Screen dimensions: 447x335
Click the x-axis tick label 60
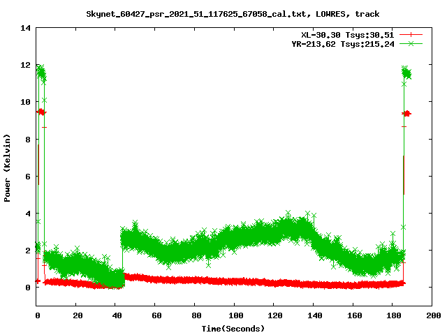pyautogui.click(x=156, y=315)
